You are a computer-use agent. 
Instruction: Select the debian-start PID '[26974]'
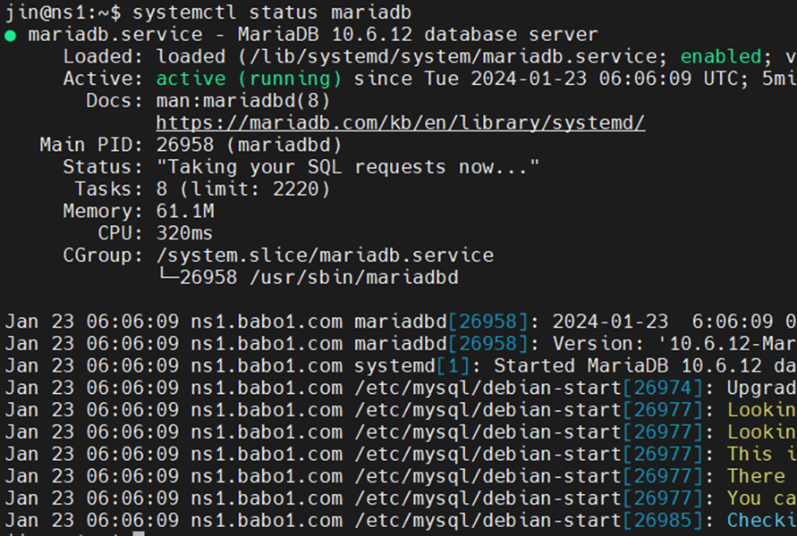663,389
